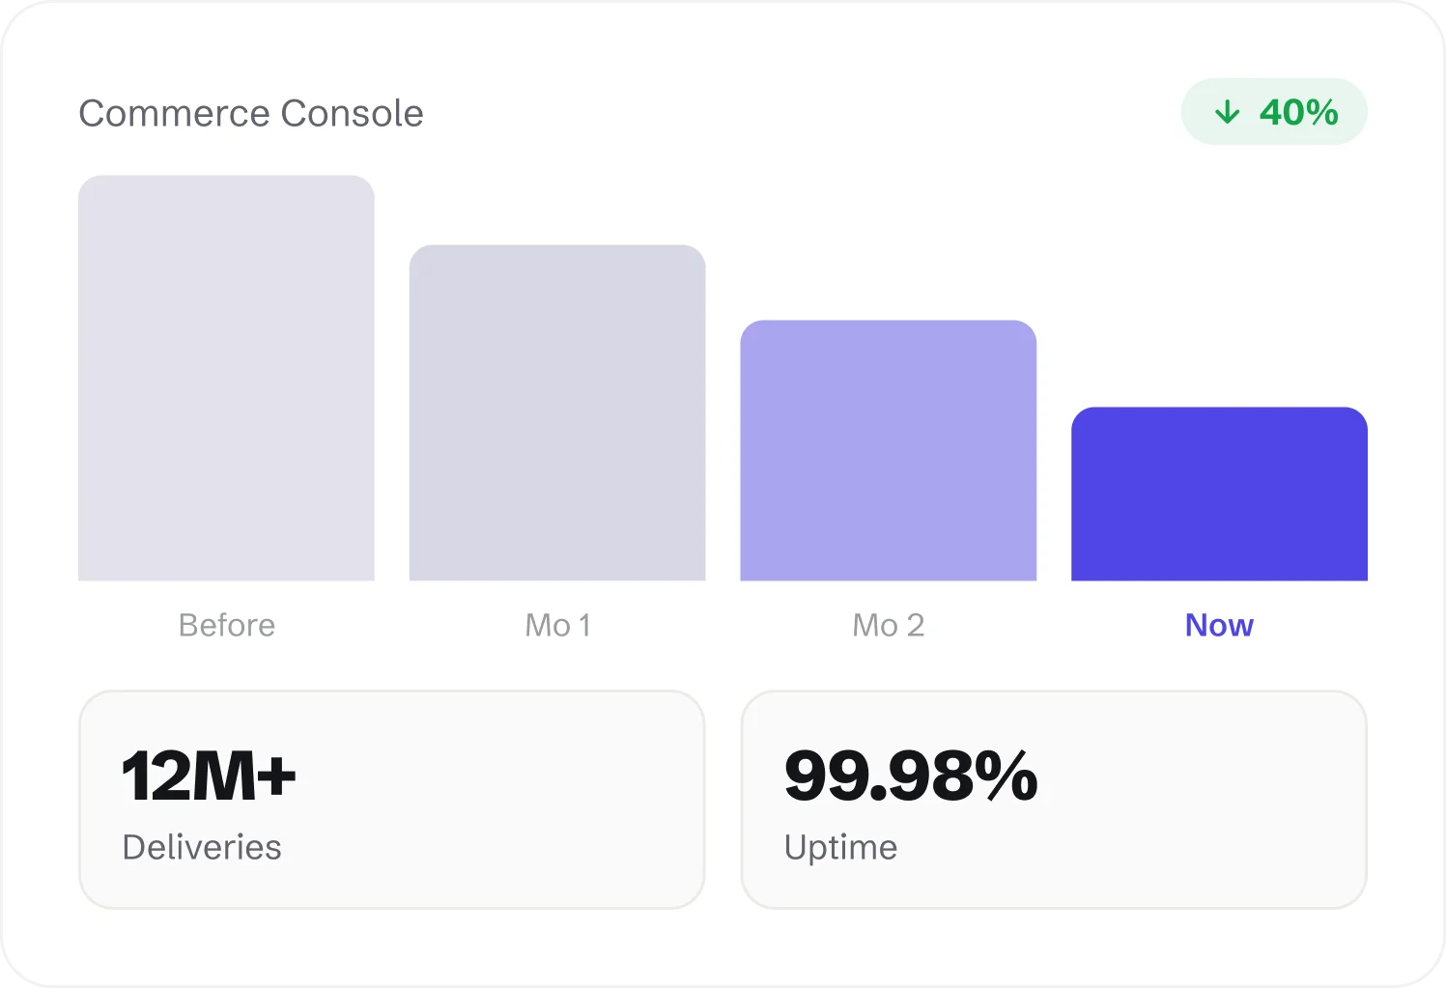This screenshot has width=1446, height=988.
Task: Click the 40% decrease badge
Action: click(x=1274, y=112)
